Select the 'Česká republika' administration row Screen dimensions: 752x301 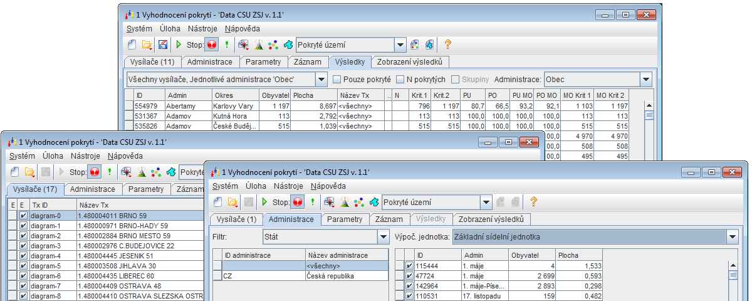point(330,276)
